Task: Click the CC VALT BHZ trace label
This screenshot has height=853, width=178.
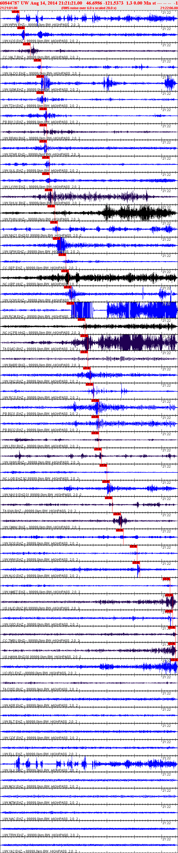Action: tap(41, 57)
